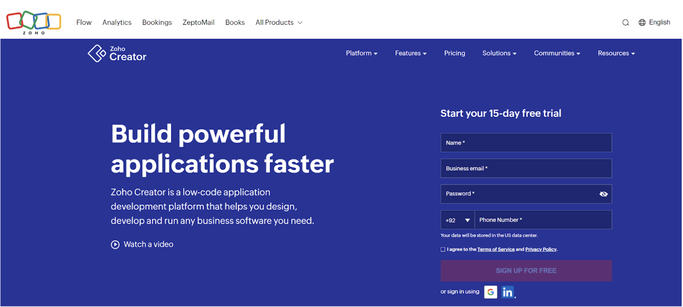Screen dimensions: 683x307
Task: Check the Terms of Service agreement box
Action: [443, 249]
